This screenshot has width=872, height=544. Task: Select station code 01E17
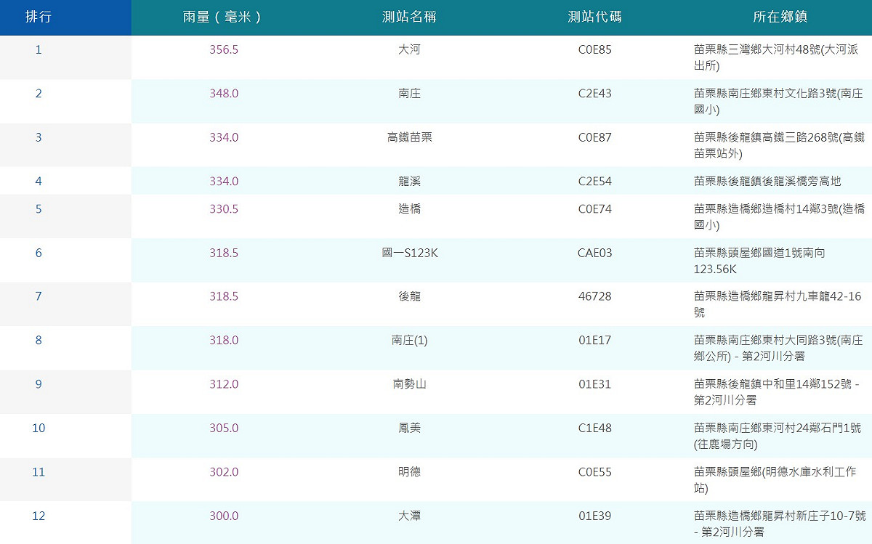[595, 341]
